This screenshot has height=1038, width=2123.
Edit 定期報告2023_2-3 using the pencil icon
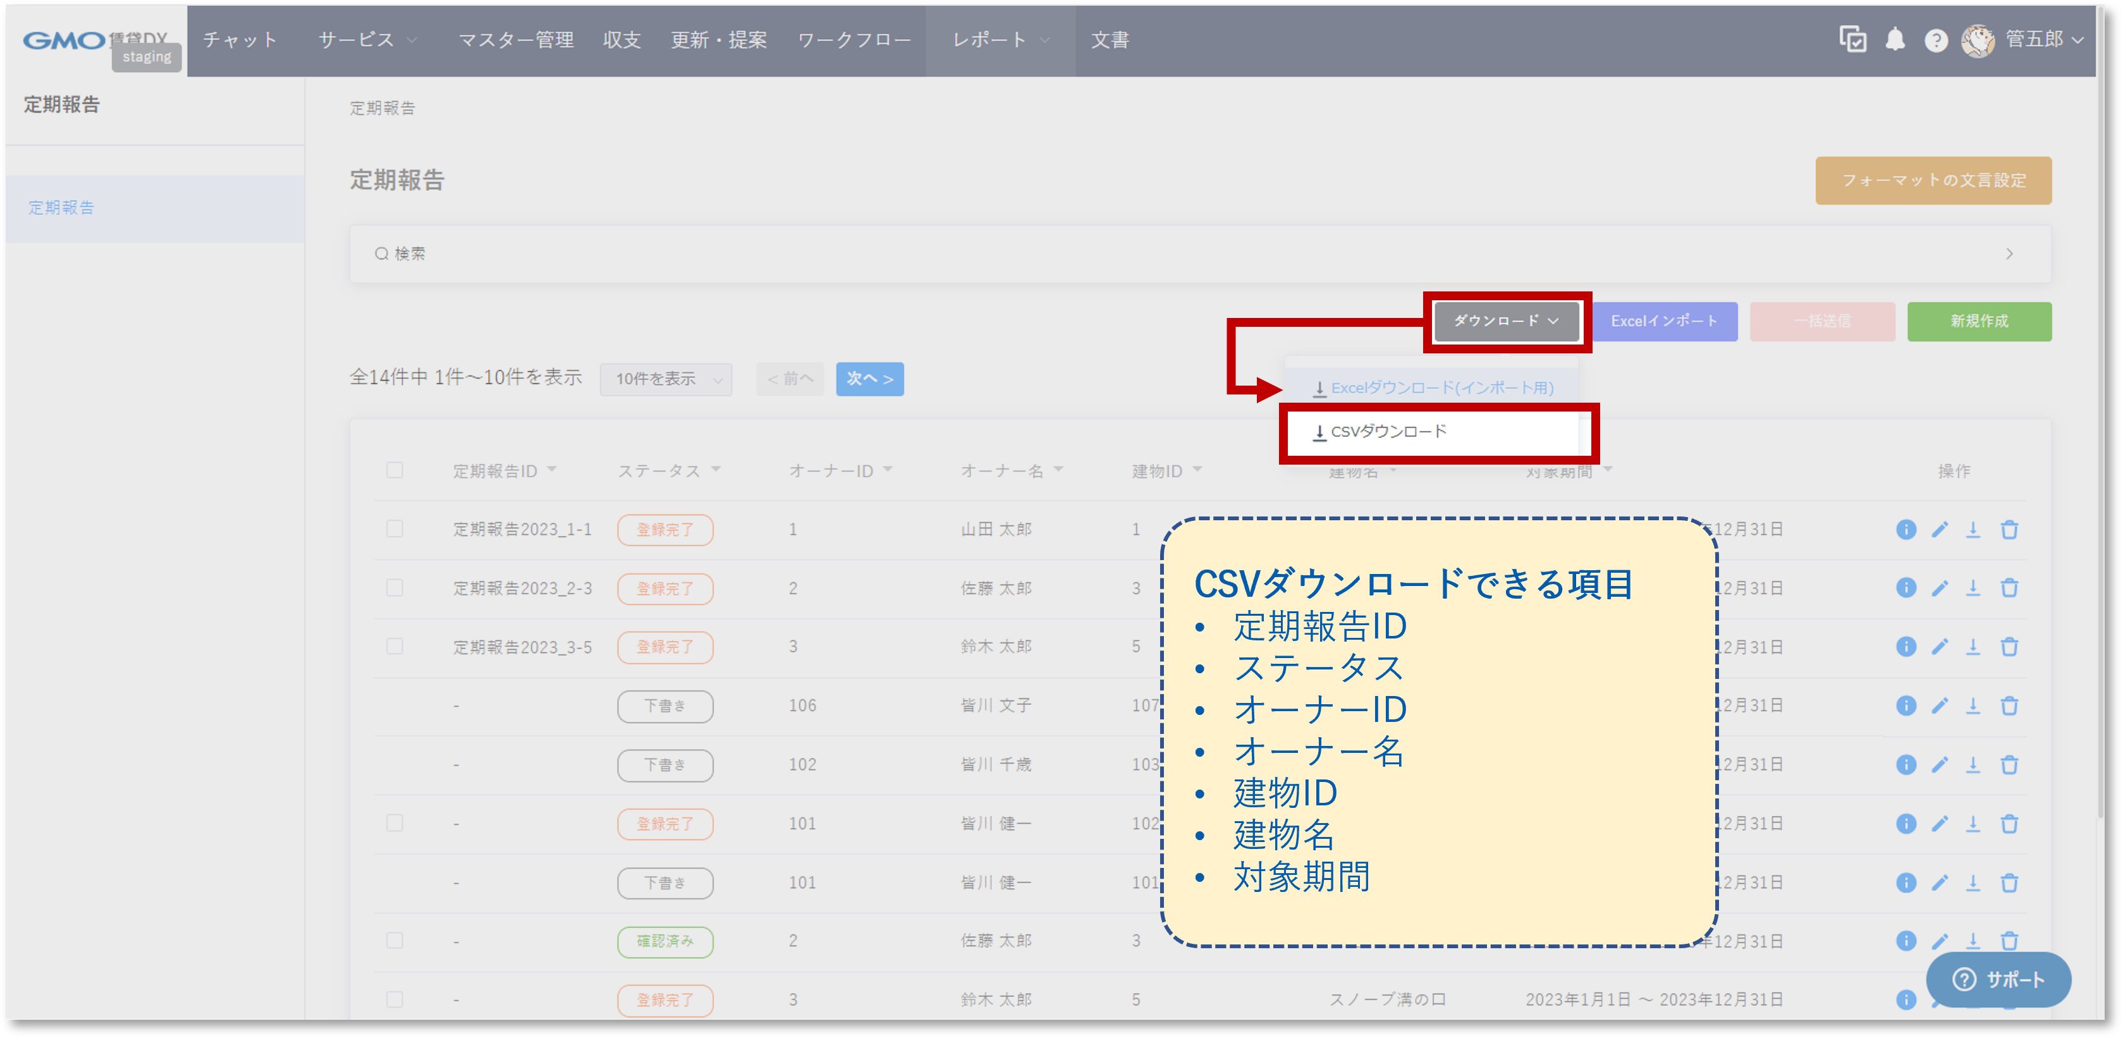click(x=1940, y=588)
